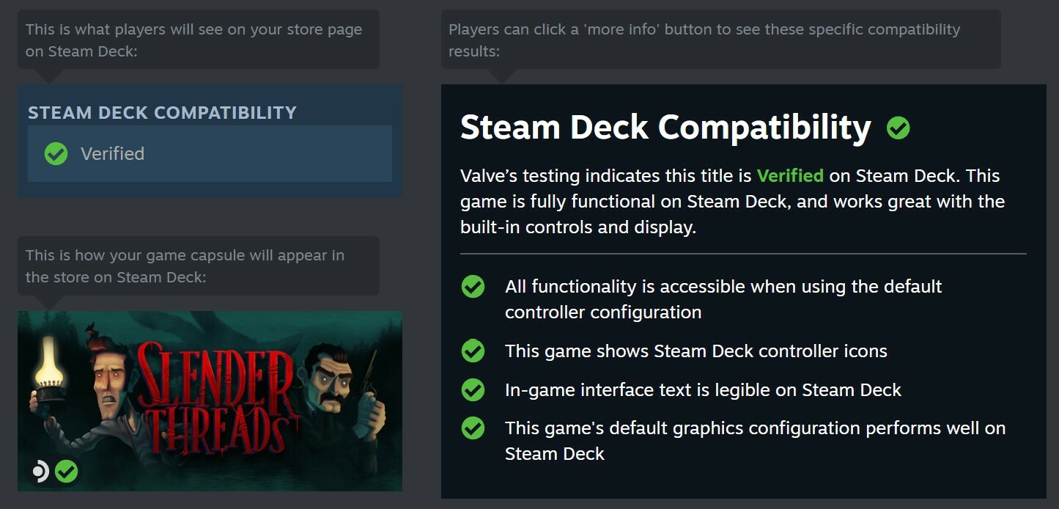1059x509 pixels.
Task: Click the large Steam Deck Compatibility title
Action: (665, 128)
